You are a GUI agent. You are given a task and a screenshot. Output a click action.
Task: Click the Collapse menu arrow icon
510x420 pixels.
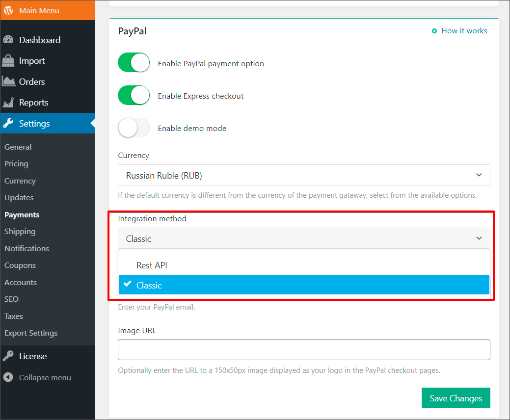[8, 377]
